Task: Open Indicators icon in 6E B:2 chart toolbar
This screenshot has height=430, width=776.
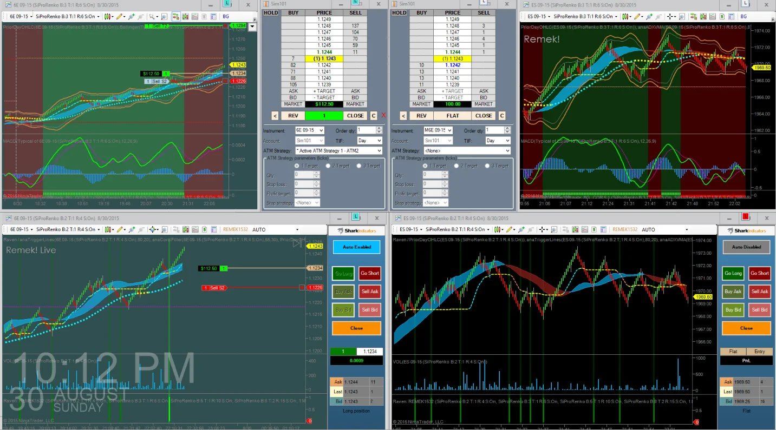Action: [x=195, y=229]
